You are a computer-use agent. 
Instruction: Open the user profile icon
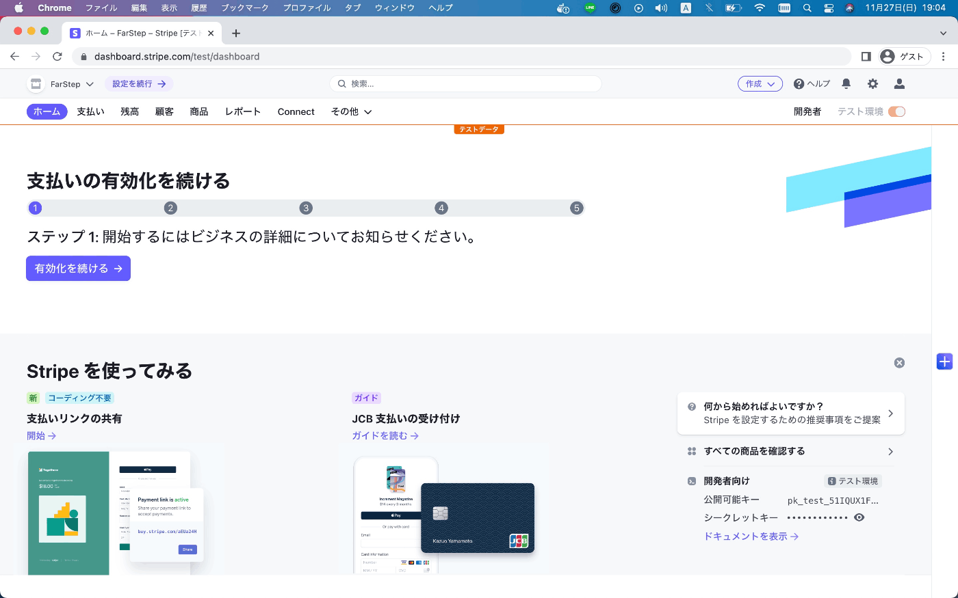tap(899, 83)
